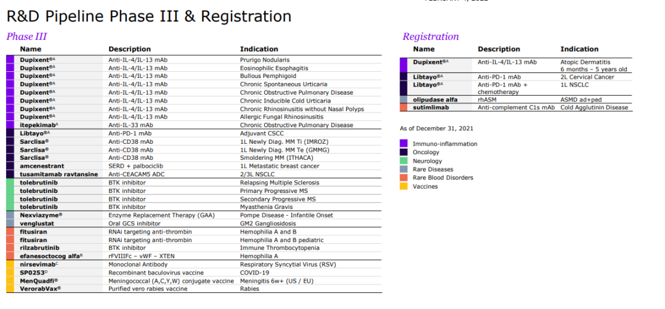Click 'Hemophilia A and B pediatric' cell
665x309 pixels.
[281, 240]
